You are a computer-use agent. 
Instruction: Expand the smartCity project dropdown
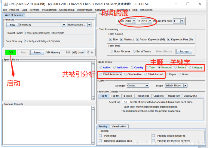64,25
